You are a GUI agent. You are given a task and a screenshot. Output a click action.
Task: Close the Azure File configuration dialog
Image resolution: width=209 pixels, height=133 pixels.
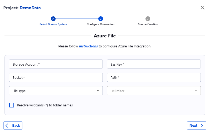click(x=202, y=8)
